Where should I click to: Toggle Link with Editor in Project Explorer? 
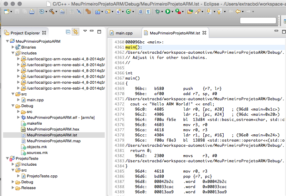pos(75,32)
